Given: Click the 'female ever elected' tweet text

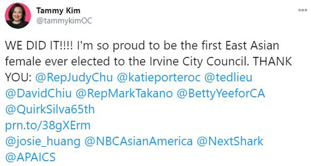Looking at the screenshot, I should click(x=57, y=62).
